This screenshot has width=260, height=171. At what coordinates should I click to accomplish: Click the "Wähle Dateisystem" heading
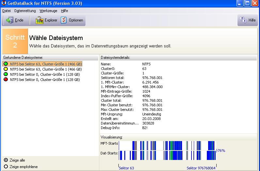click(x=56, y=38)
